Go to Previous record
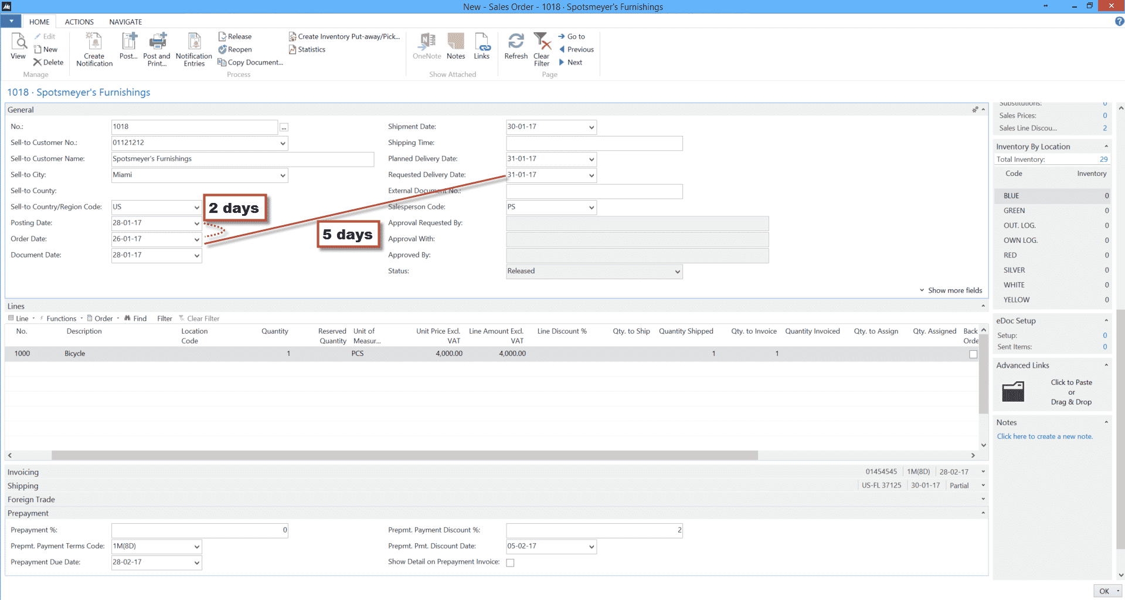1125x600 pixels. click(576, 49)
